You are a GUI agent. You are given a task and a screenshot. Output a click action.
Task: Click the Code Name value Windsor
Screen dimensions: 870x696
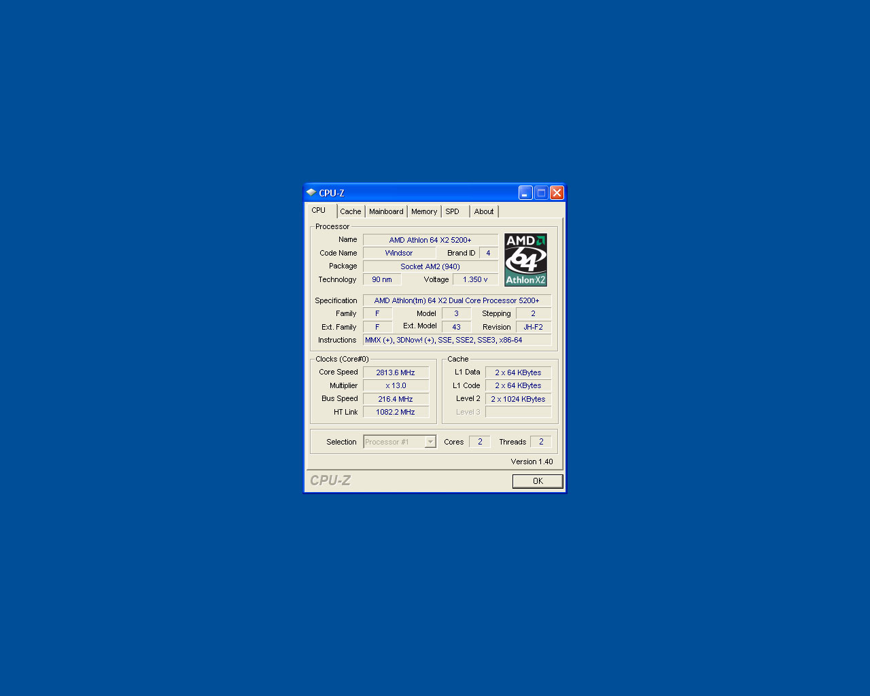399,253
